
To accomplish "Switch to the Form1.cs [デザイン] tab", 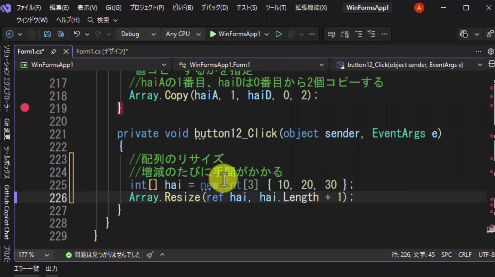I will [x=102, y=51].
